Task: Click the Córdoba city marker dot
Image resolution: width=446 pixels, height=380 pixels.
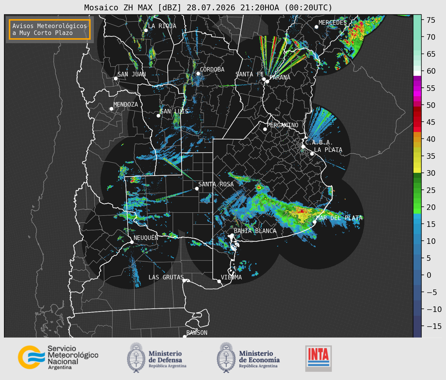Action: (198, 73)
